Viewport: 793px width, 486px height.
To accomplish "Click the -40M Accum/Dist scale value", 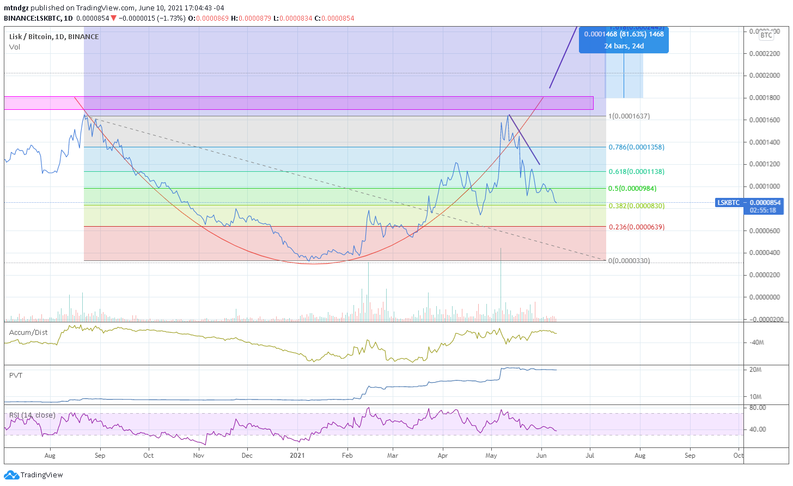I will coord(757,342).
